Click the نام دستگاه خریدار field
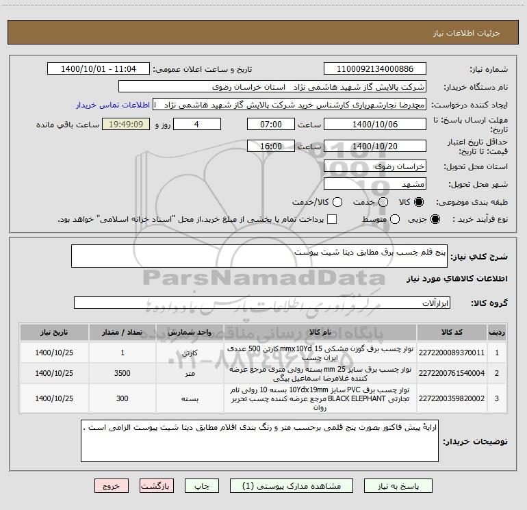527x510 pixels. pos(272,87)
